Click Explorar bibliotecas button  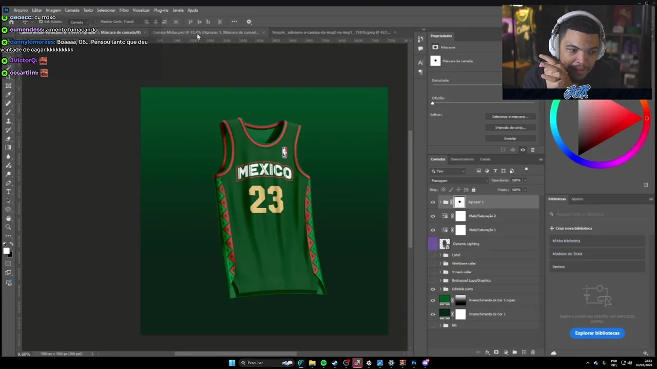[x=597, y=333]
